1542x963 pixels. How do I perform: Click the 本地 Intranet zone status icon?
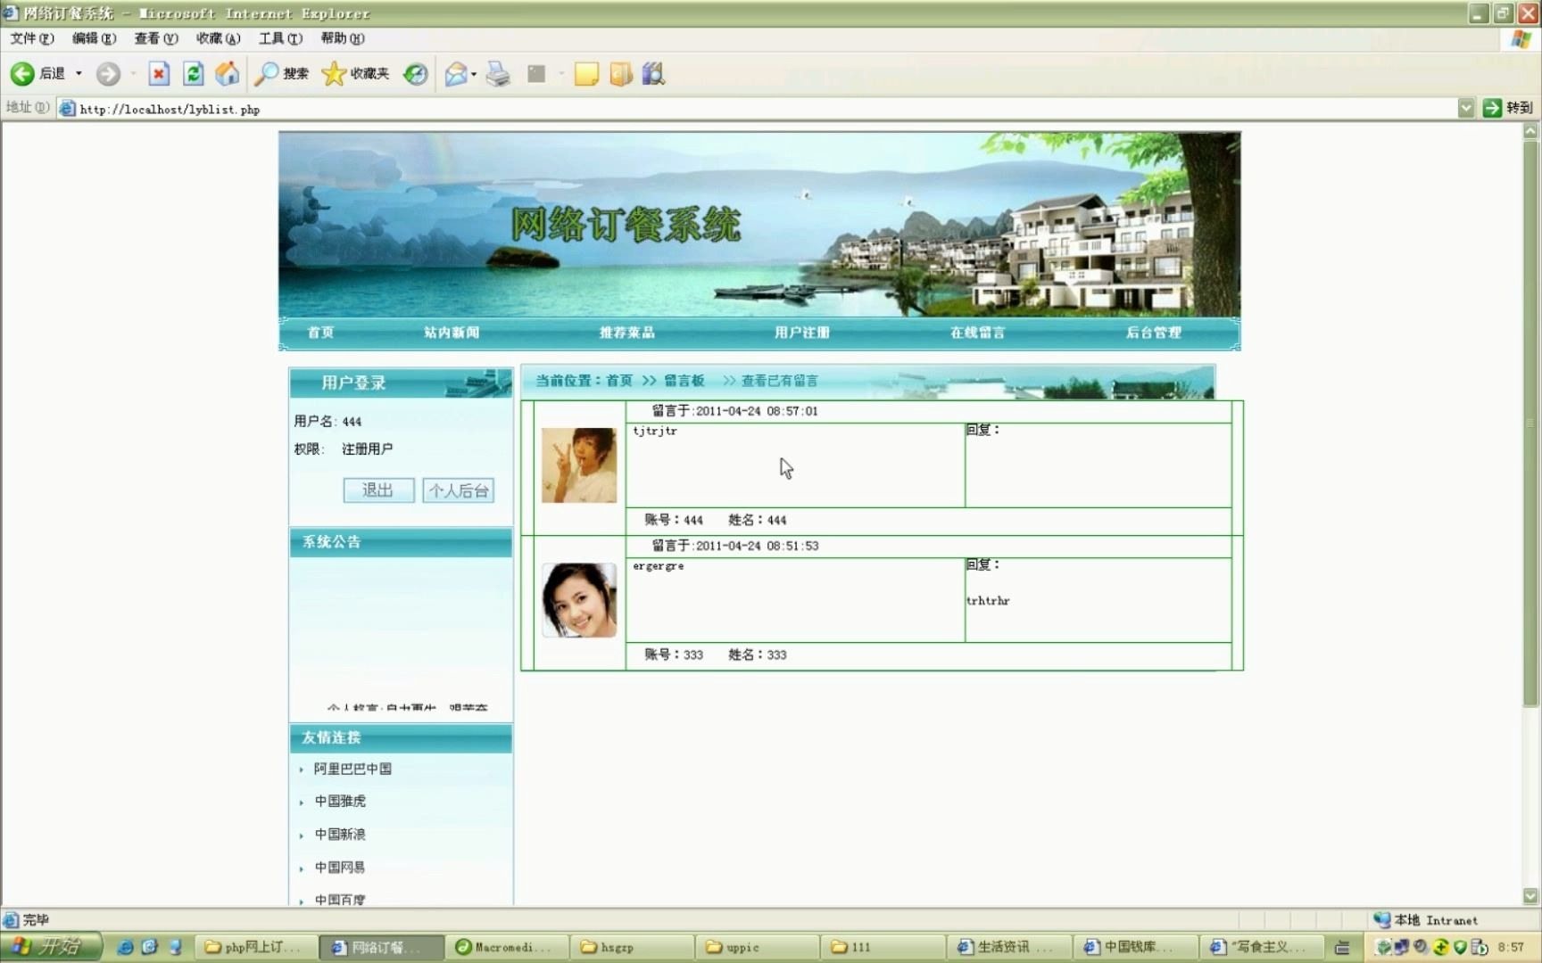[x=1382, y=919]
